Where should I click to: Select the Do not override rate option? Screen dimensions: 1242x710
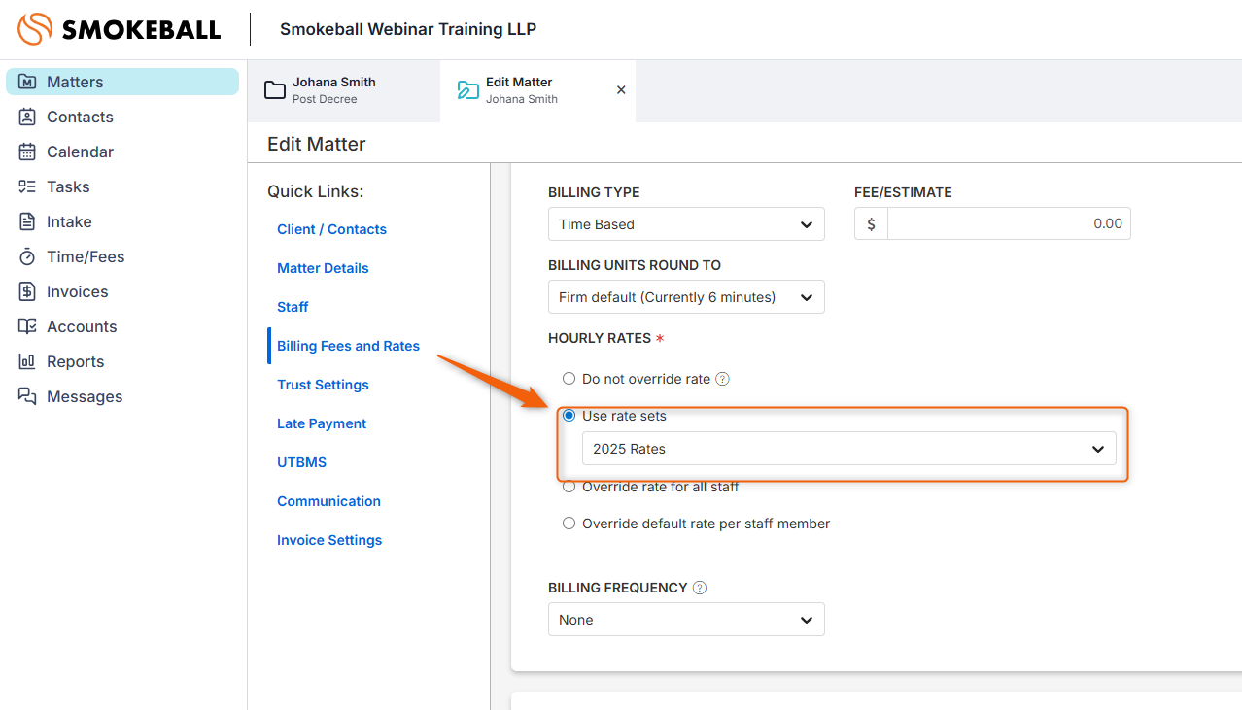pyautogui.click(x=569, y=379)
